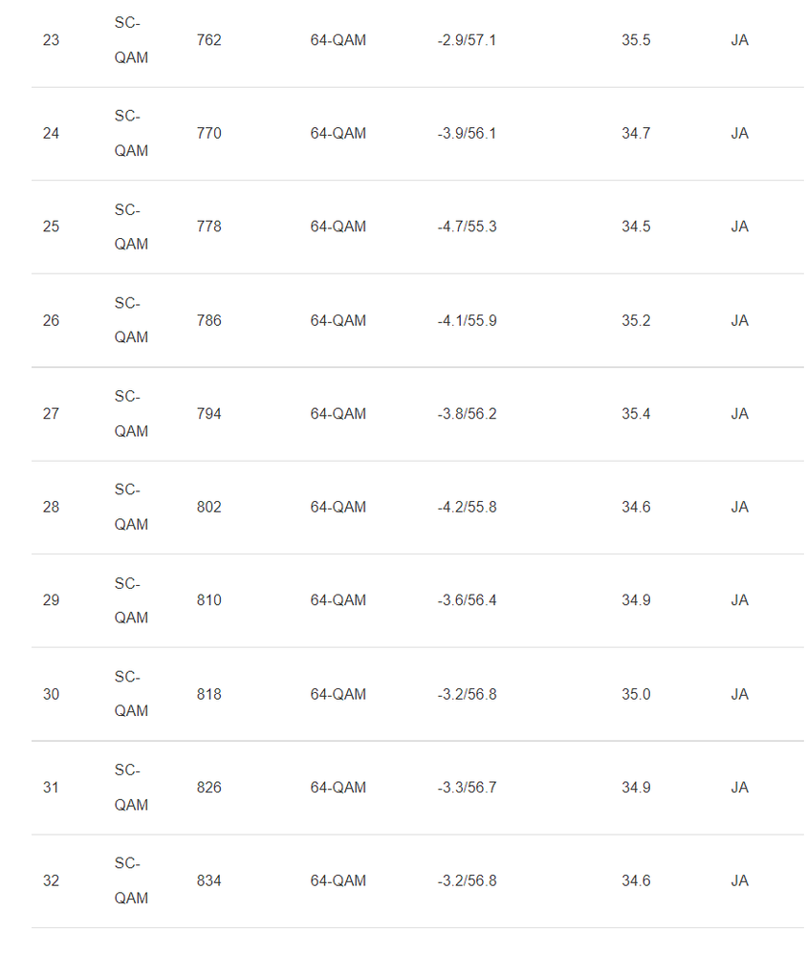Click channel number 23 in the table
The image size is (806, 955).
tap(51, 40)
